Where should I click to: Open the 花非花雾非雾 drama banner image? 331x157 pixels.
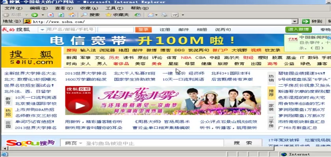(163, 100)
